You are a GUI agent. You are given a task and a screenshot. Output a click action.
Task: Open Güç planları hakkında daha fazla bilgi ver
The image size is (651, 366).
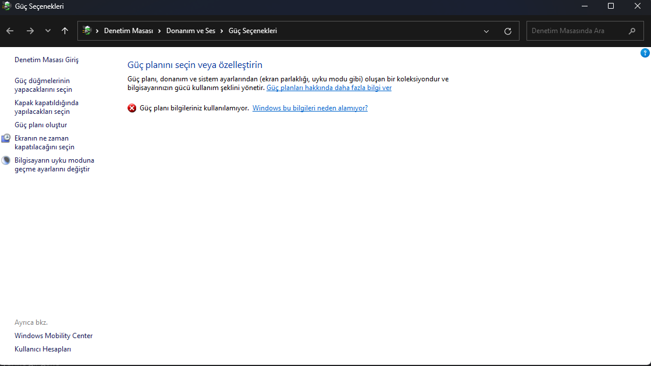point(329,88)
